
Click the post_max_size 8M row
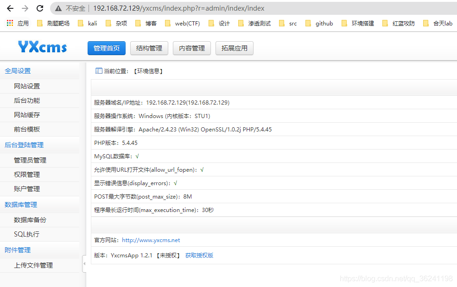point(274,196)
